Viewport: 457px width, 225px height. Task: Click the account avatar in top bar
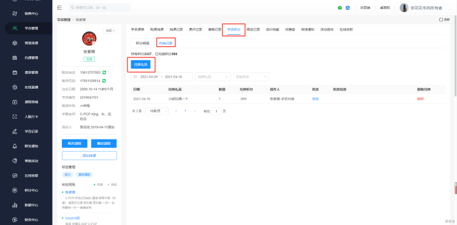point(404,8)
